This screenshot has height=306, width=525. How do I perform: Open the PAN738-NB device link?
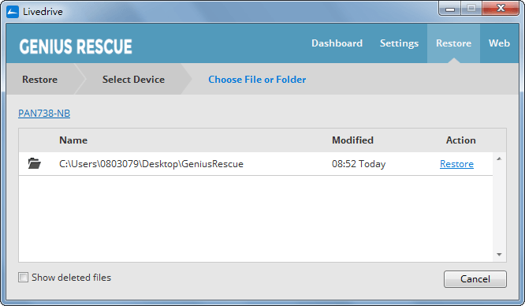(x=44, y=114)
